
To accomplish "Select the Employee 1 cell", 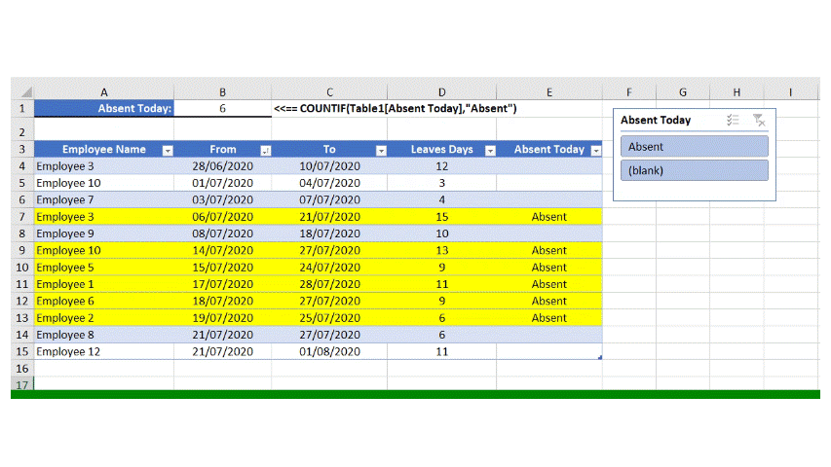I will point(104,284).
